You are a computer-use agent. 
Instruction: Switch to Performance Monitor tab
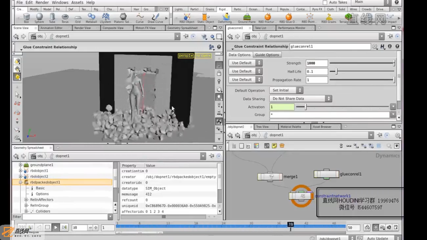coord(292,28)
